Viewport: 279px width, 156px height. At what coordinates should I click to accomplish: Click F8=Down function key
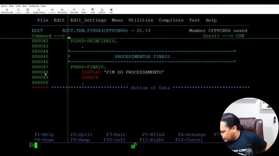[x=44, y=140]
